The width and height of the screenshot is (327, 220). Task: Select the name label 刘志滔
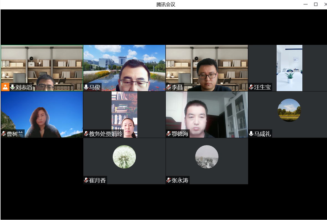(x=24, y=87)
